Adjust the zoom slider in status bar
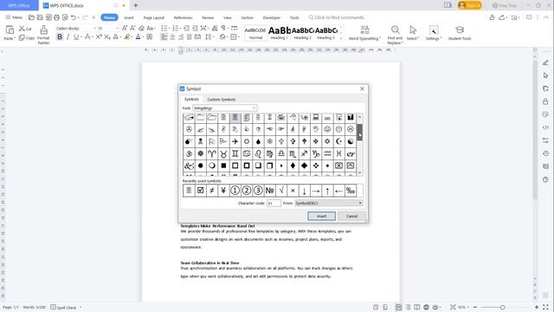This screenshot has width=554, height=312. tap(502, 308)
